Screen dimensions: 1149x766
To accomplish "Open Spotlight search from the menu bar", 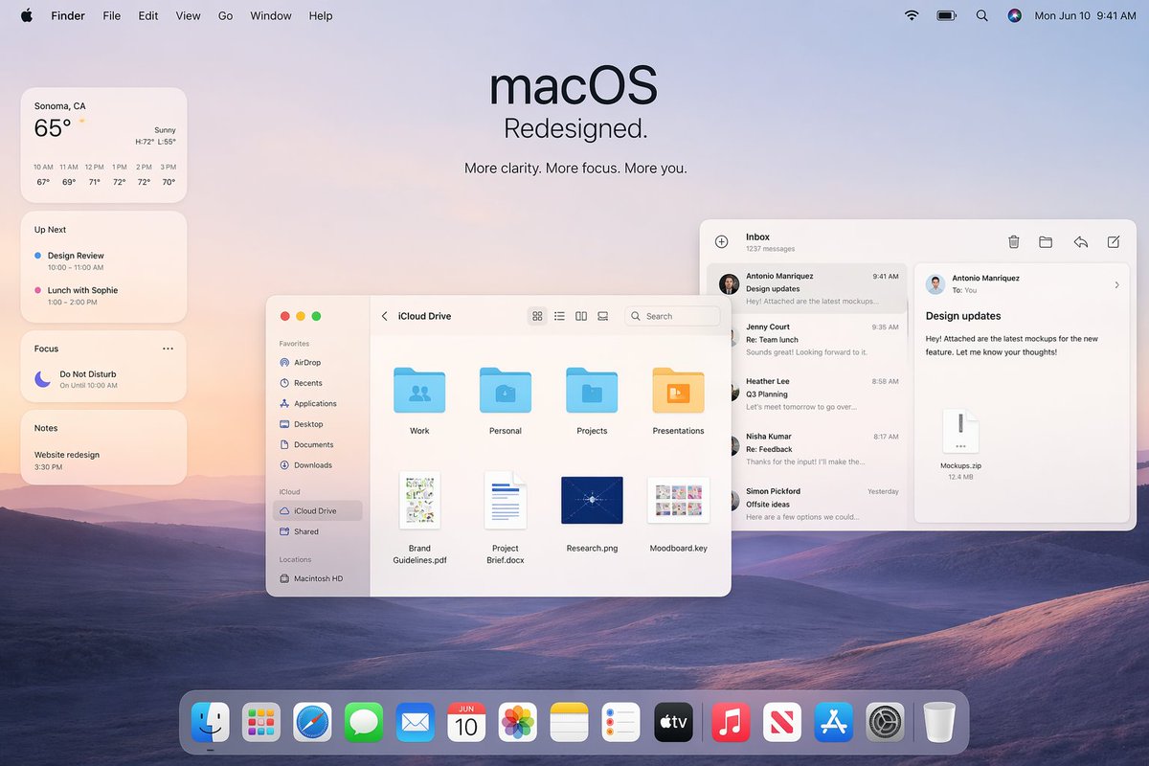I will point(981,15).
